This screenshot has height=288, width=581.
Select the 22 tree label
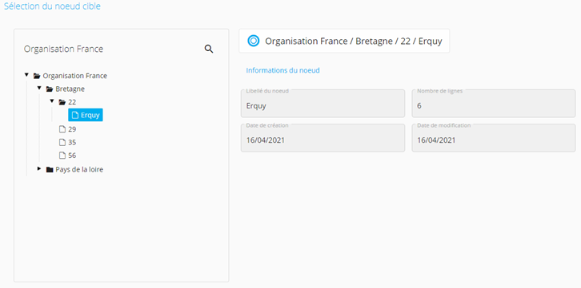click(72, 102)
